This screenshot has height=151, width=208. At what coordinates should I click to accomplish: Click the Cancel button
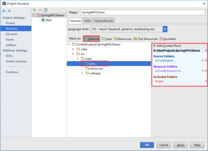point(163,145)
